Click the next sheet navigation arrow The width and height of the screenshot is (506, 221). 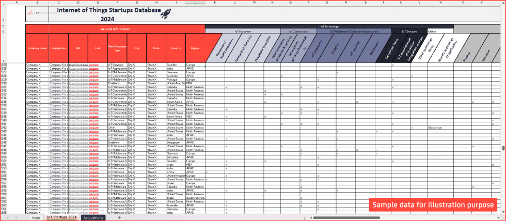(x=17, y=218)
